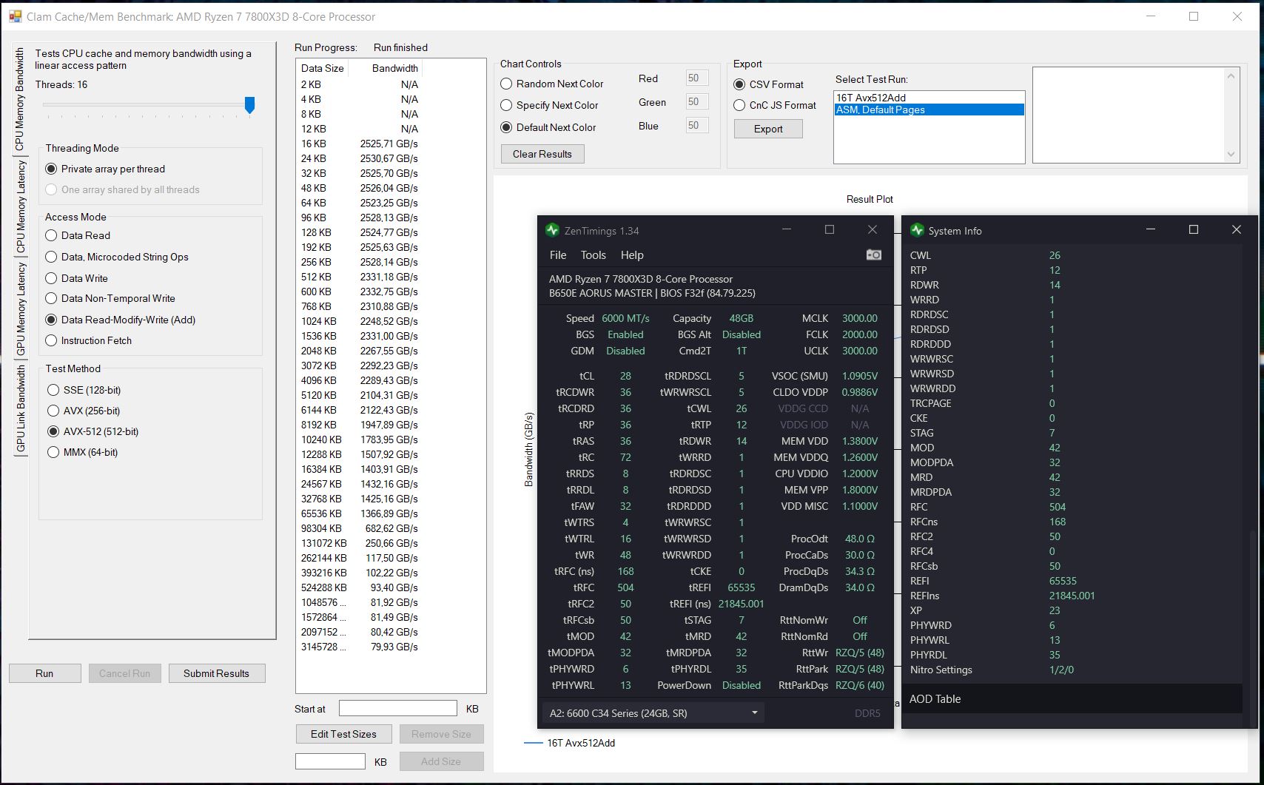This screenshot has width=1264, height=785.
Task: Click the 16 KB data size row
Action: click(360, 144)
